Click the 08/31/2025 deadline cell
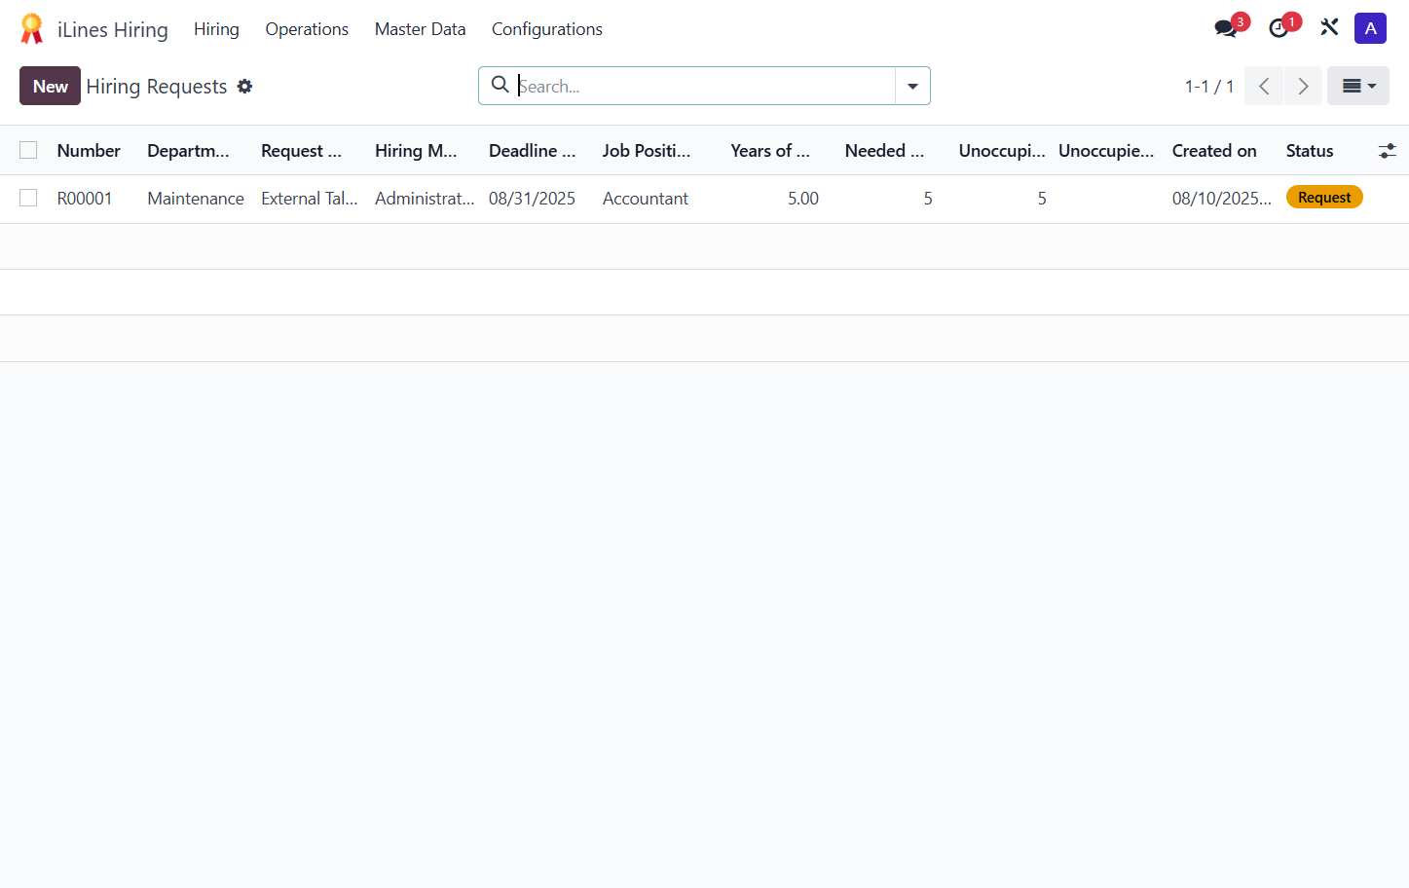 tap(532, 199)
